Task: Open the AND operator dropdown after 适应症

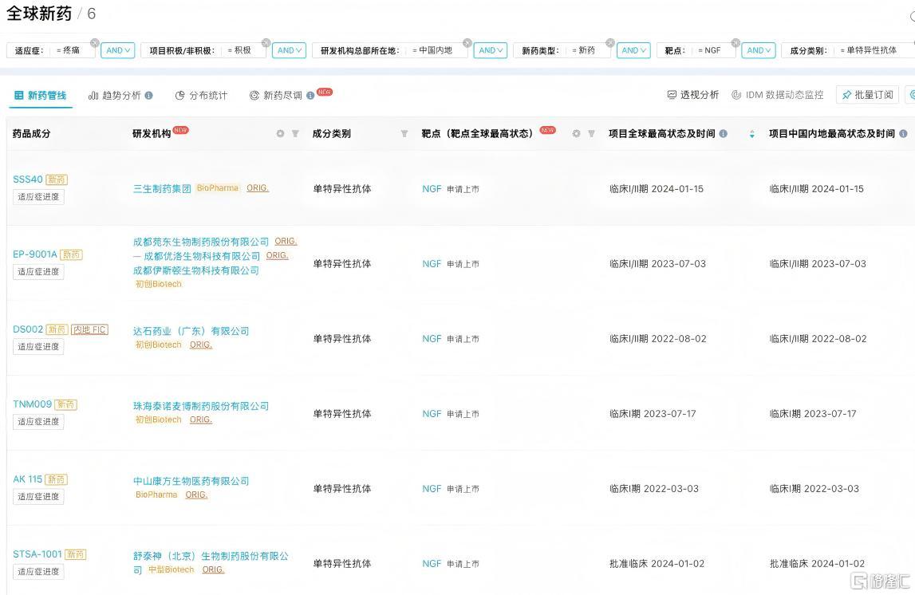Action: point(117,50)
